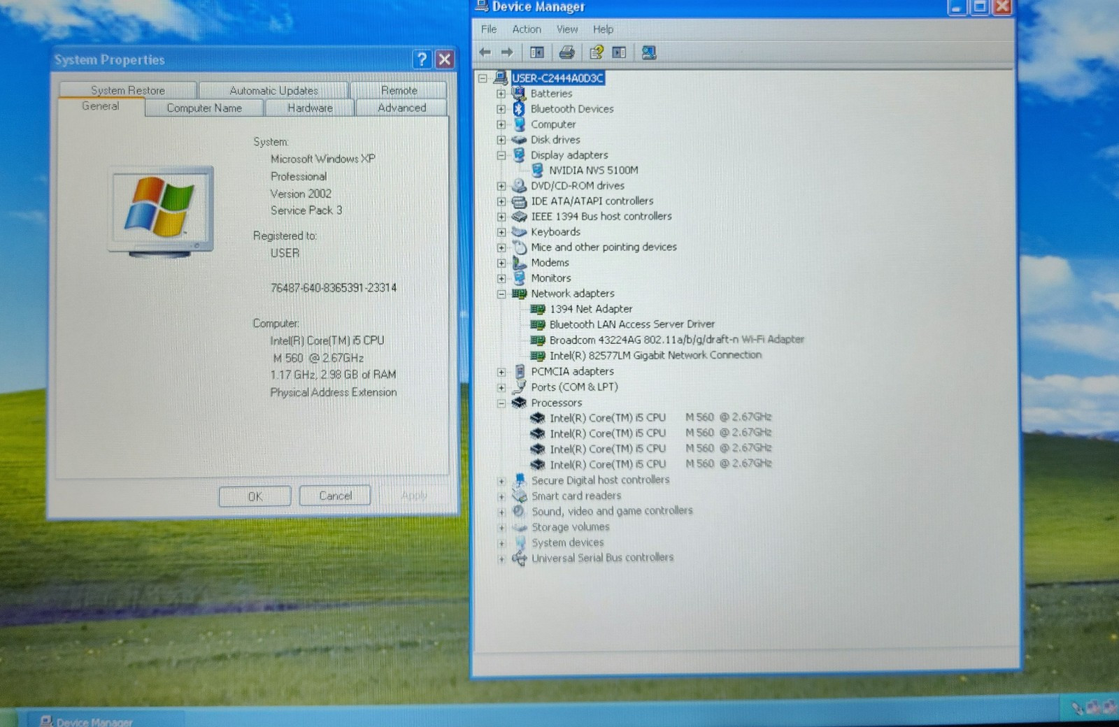The width and height of the screenshot is (1119, 727).
Task: Select Bluetooth LAN Access Server Driver
Action: pos(632,324)
